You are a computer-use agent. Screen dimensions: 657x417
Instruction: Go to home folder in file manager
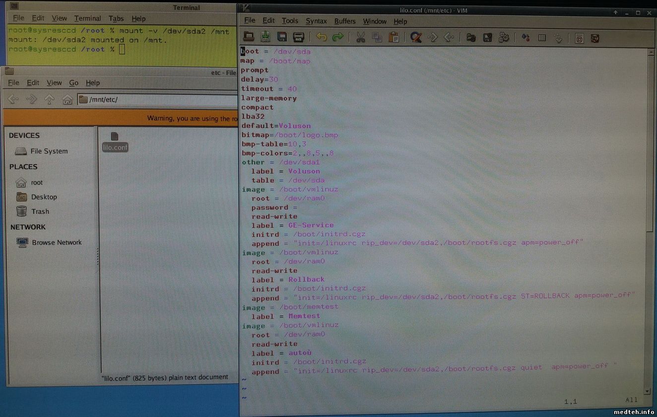click(x=67, y=100)
